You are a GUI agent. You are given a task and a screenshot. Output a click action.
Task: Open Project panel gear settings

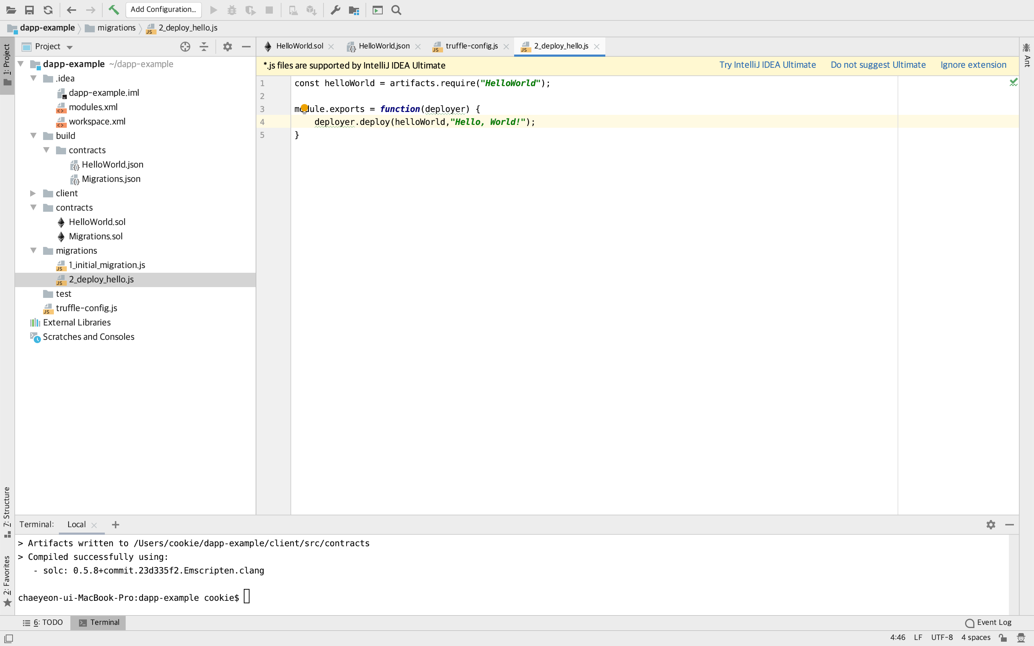pyautogui.click(x=227, y=47)
